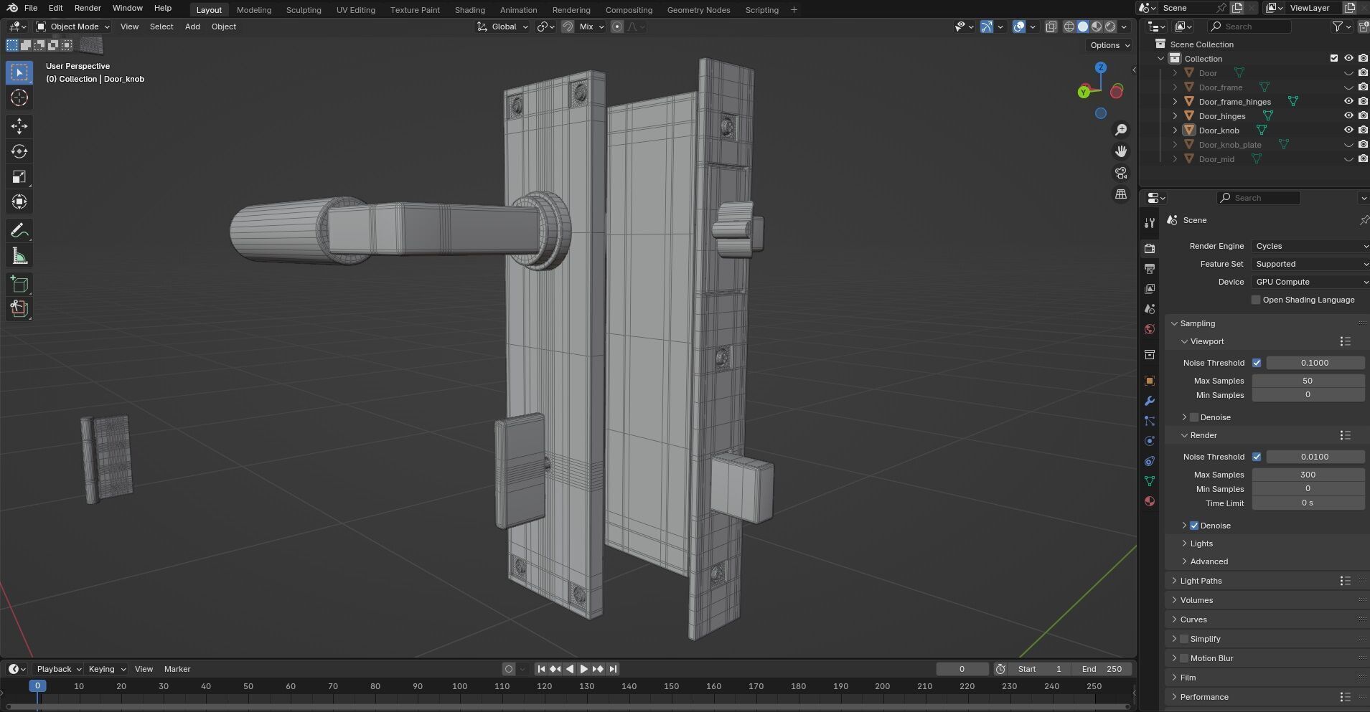Screen dimensions: 1370x712
Task: Open the Feature Set dropdown
Action: pos(1310,264)
